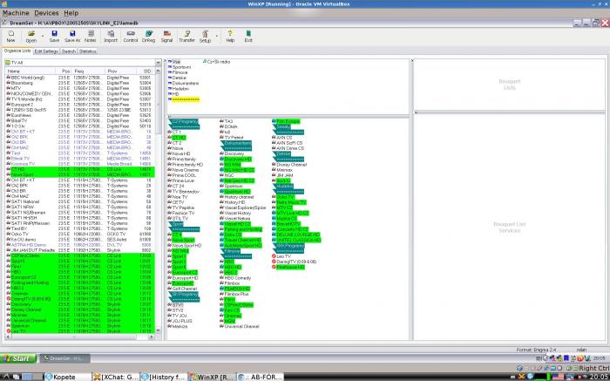The image size is (610, 381).
Task: Switch to the Organize Lists tab
Action: 17,51
